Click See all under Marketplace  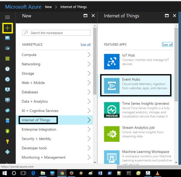[85, 45]
